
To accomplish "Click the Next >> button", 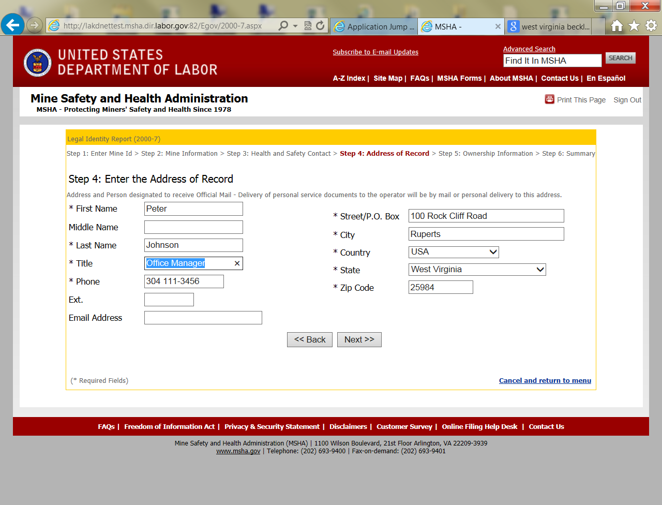I will [359, 339].
